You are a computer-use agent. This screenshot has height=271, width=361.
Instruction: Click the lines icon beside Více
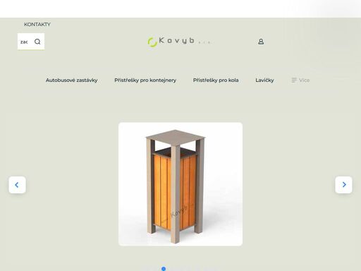coord(294,80)
